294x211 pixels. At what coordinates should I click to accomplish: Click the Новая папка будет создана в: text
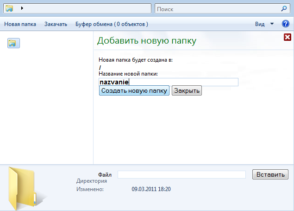click(x=136, y=60)
